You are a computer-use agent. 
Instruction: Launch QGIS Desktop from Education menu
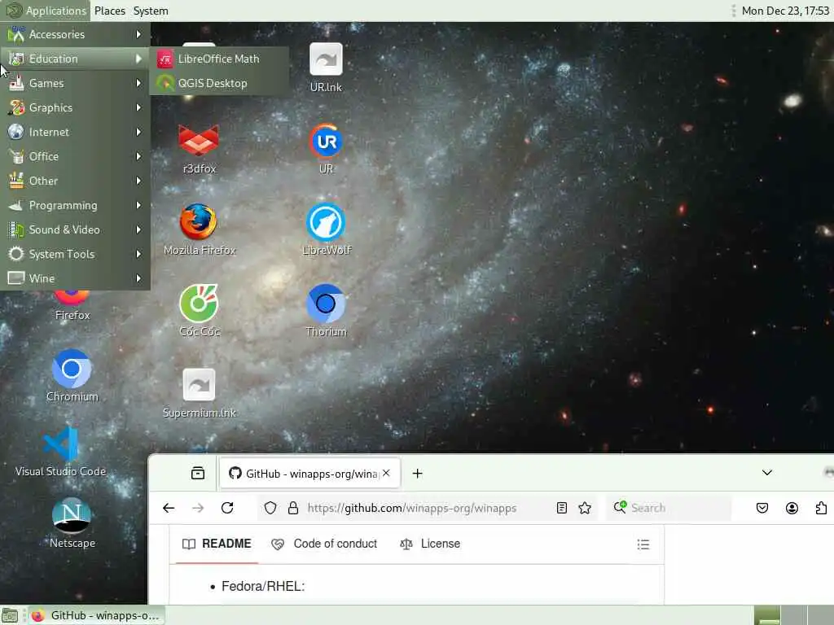point(219,84)
